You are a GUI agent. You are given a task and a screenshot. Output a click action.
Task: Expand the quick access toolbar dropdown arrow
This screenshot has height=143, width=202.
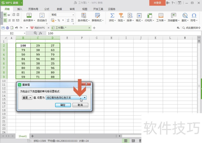27,28
